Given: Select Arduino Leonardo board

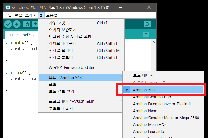Looking at the screenshot, I should click(x=163, y=132).
